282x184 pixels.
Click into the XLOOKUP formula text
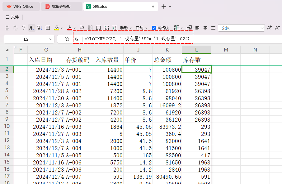[137, 39]
